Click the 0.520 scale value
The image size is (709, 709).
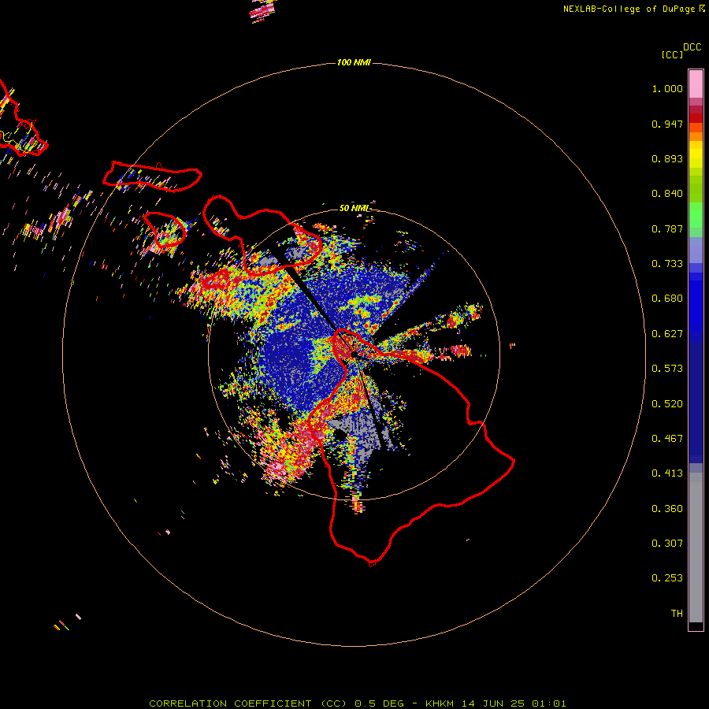pos(667,404)
